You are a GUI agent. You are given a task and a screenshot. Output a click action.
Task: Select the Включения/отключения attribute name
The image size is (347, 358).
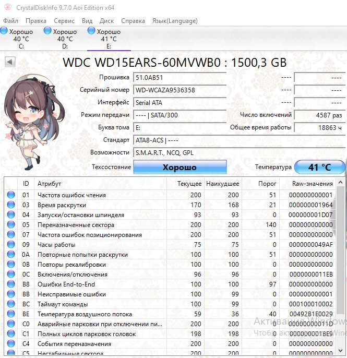[x=73, y=275]
